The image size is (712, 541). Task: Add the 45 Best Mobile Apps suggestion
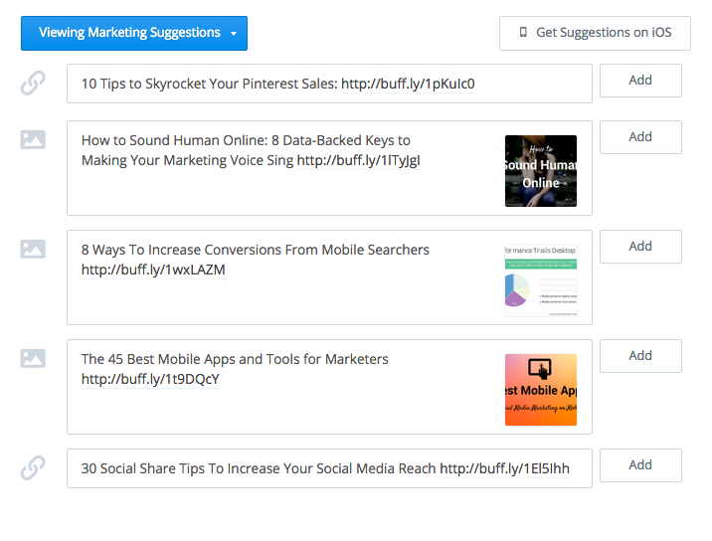pos(640,356)
